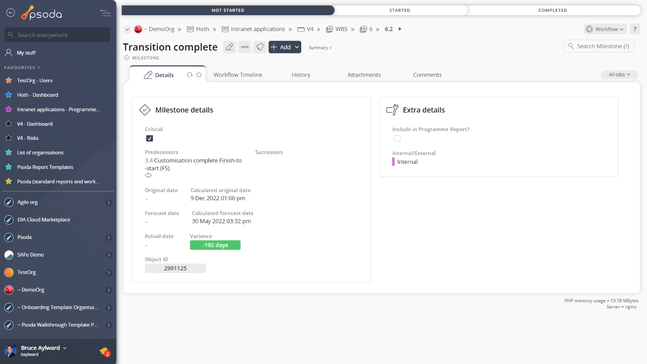The width and height of the screenshot is (647, 364).
Task: Click the Bruce Aylward profile avatar
Action: (10, 351)
